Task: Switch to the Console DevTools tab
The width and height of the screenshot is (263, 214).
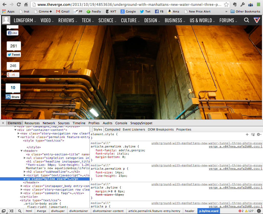Action: pos(121,123)
